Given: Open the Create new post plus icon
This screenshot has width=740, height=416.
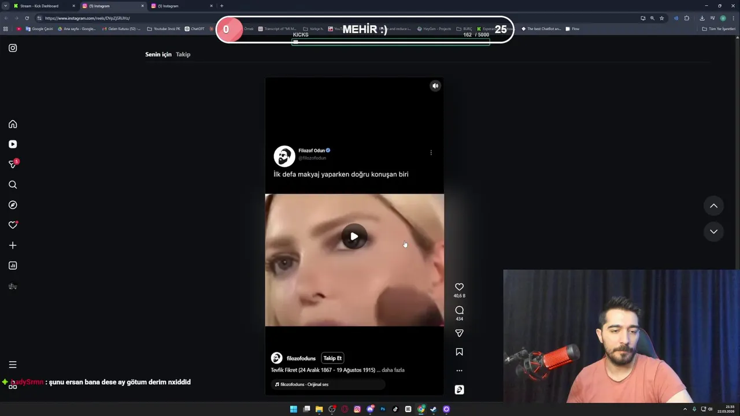Looking at the screenshot, I should click(13, 246).
